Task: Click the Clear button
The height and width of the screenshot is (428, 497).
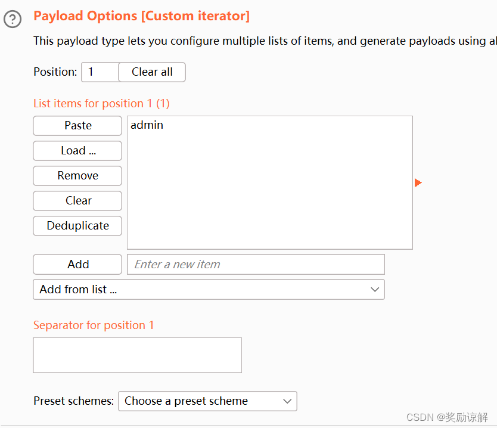Action: (77, 201)
